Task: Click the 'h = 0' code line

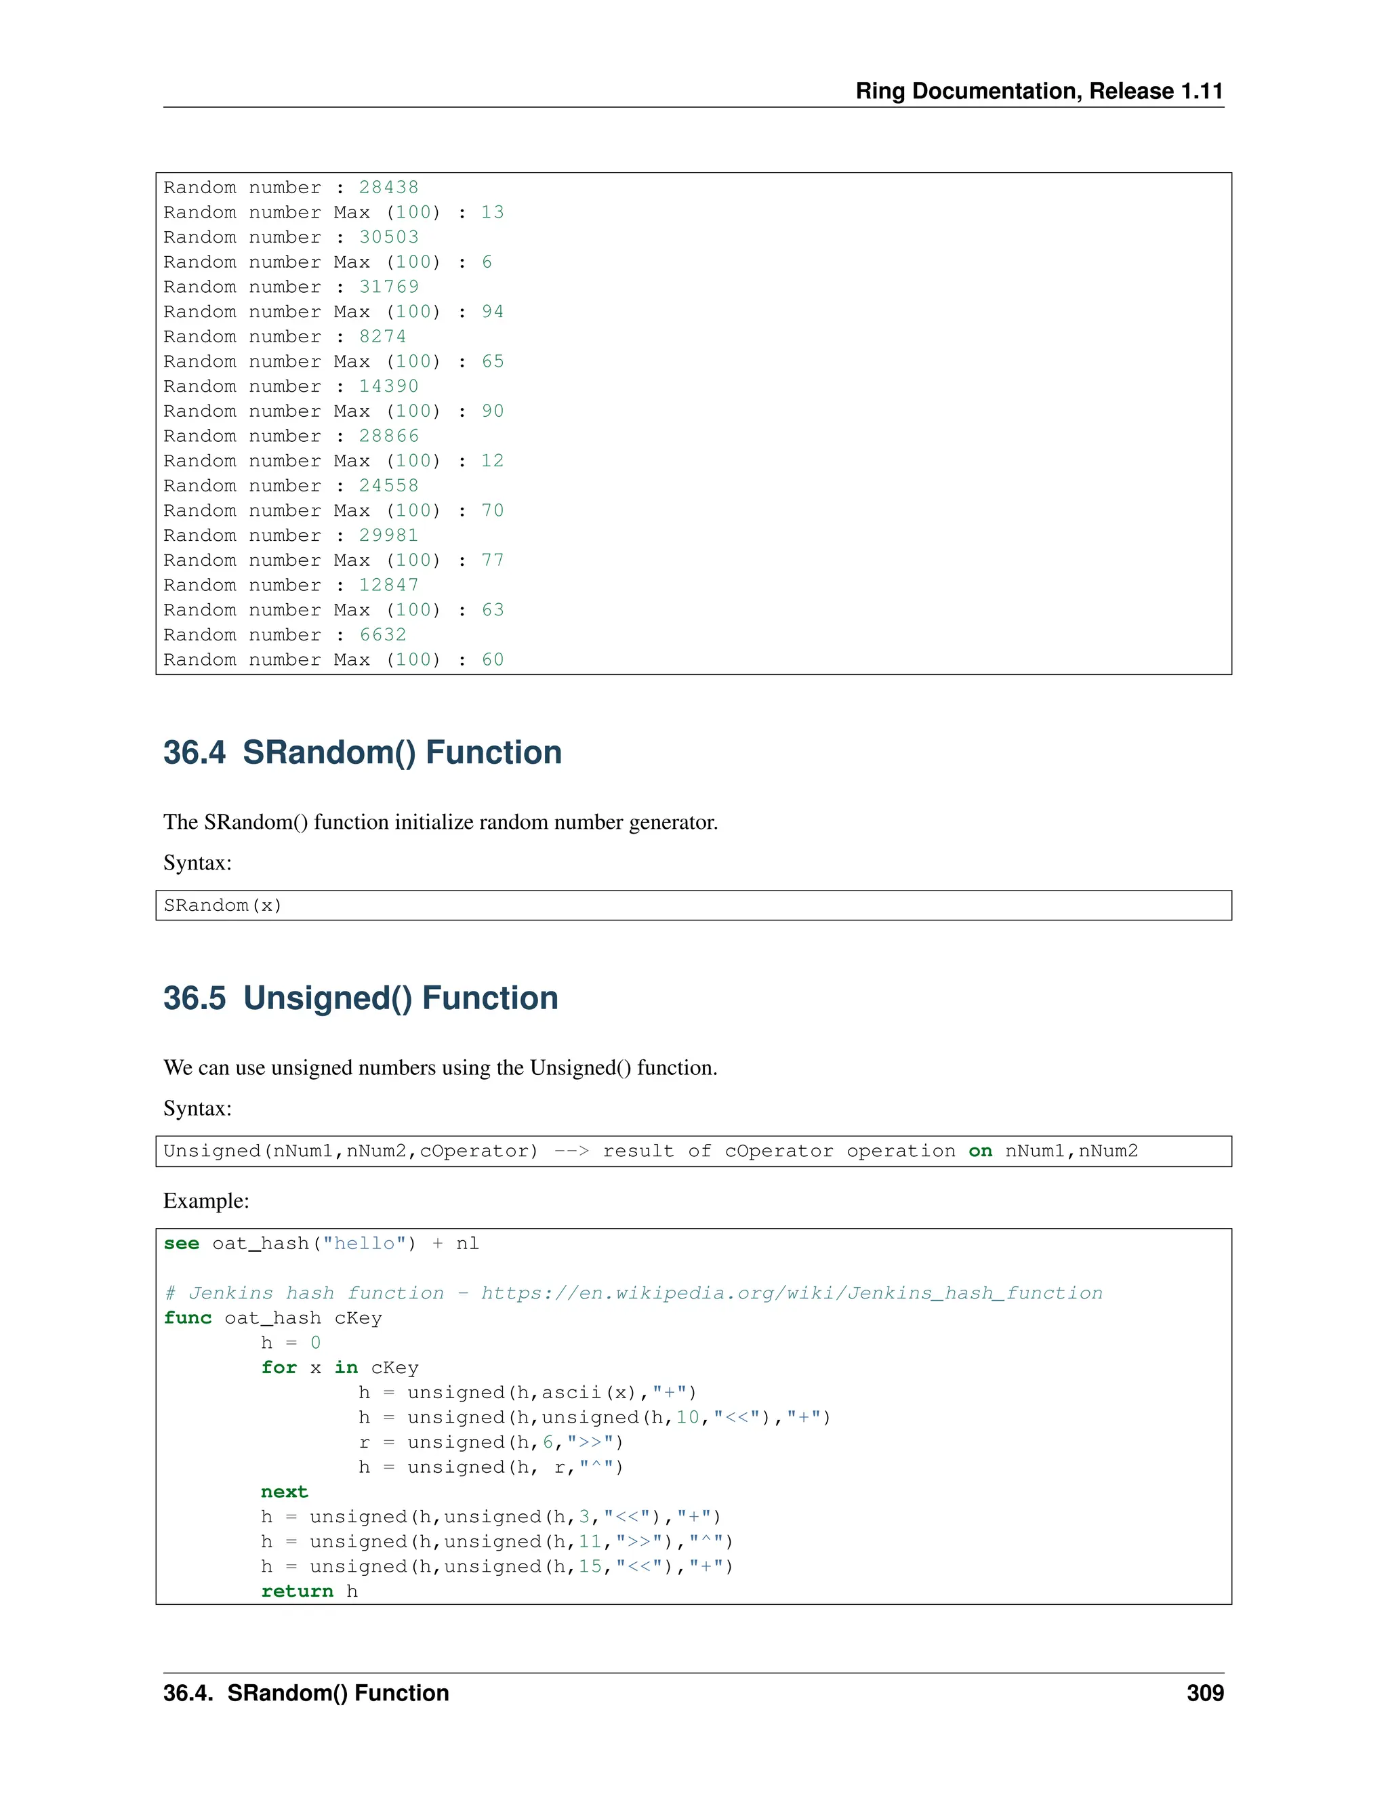Action: pyautogui.click(x=291, y=1342)
